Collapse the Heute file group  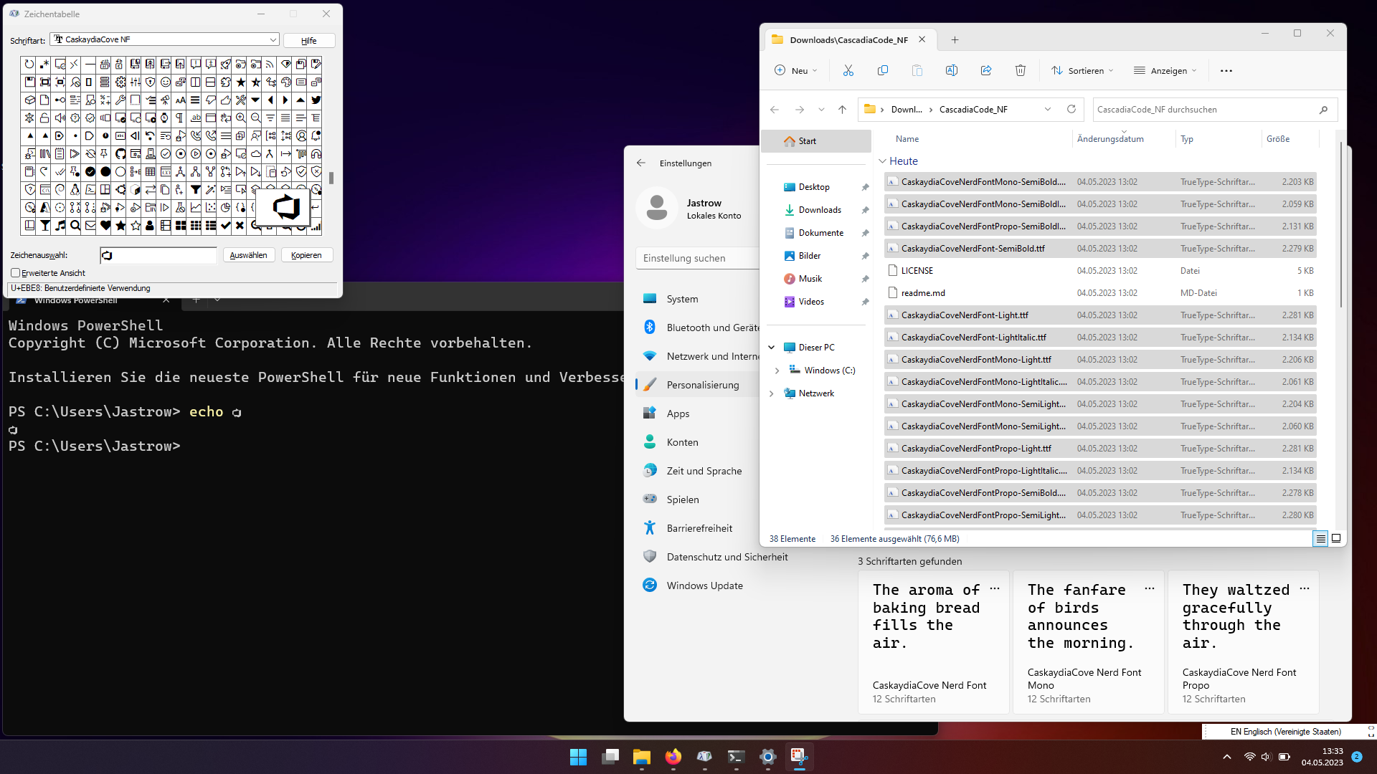[884, 161]
